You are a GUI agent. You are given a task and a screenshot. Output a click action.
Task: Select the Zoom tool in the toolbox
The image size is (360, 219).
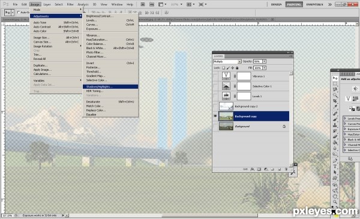[335, 202]
